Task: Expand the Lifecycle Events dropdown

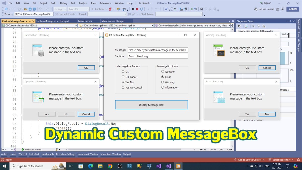Action: [66, 14]
